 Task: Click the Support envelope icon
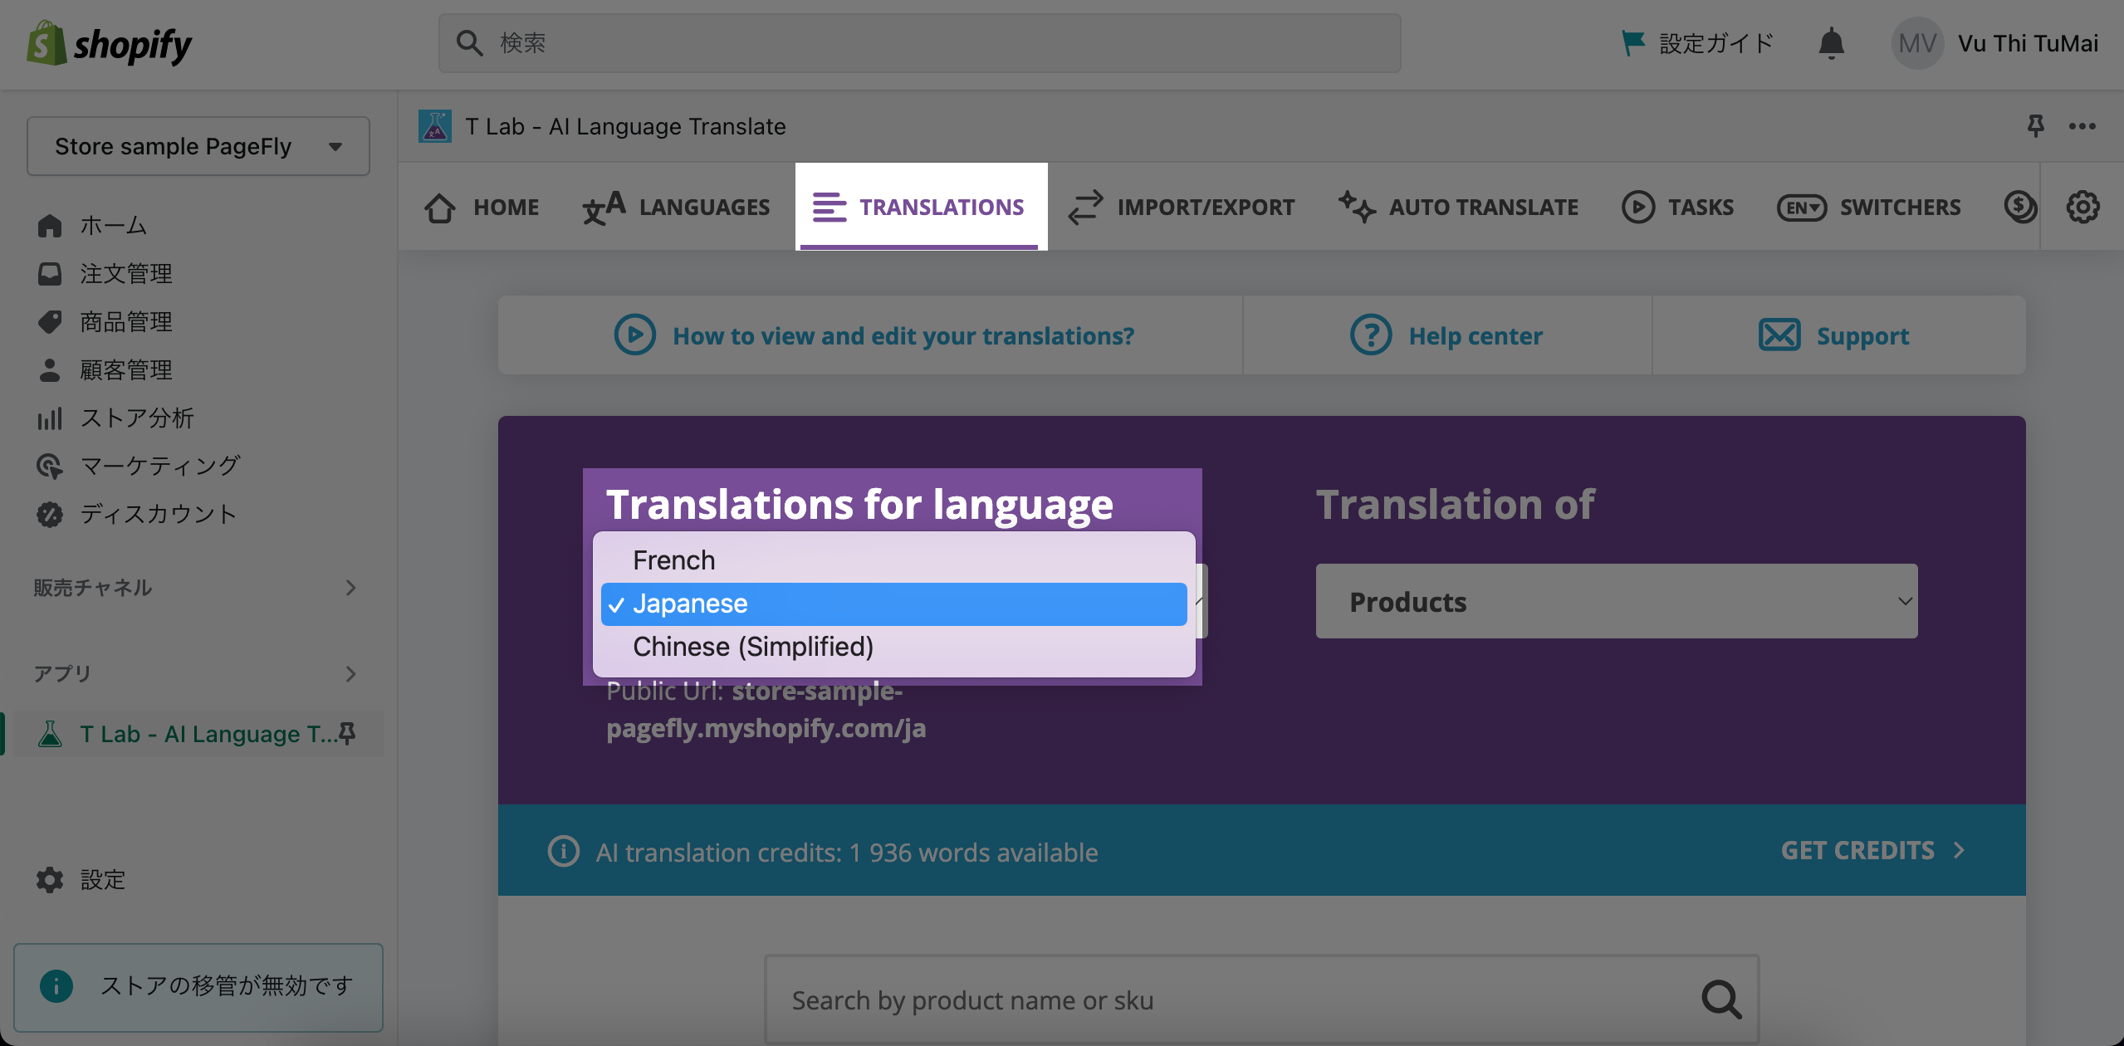1779,335
